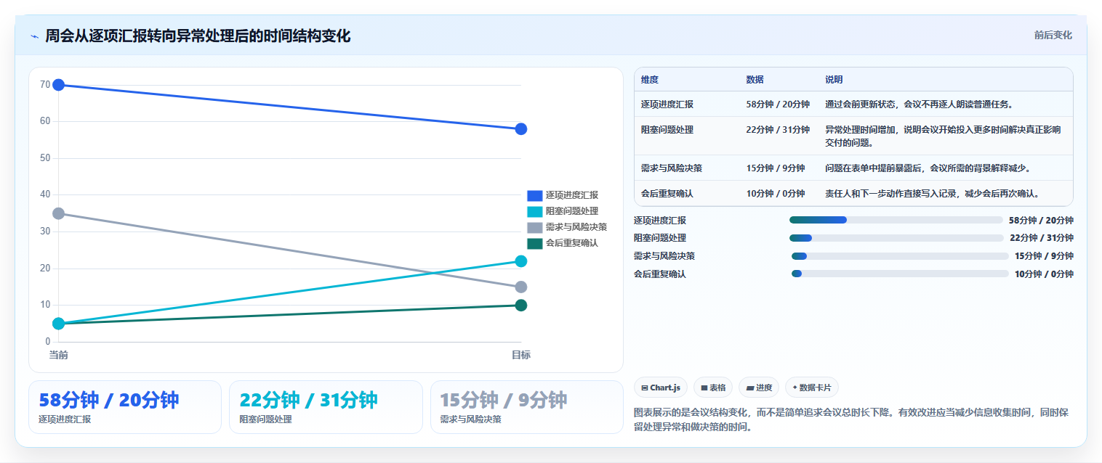
Task: Click the gray data point at 15 on 目标
Action: click(521, 287)
